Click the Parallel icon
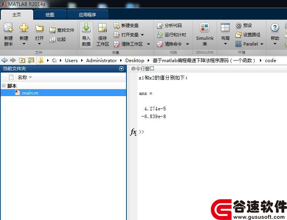 tap(238, 44)
